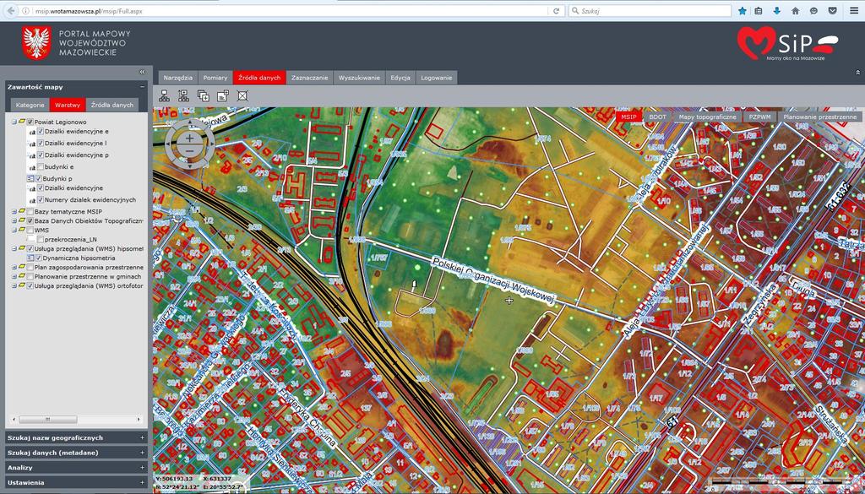Open the browser bookmarks list icon
The image size is (865, 494).
coord(759,10)
